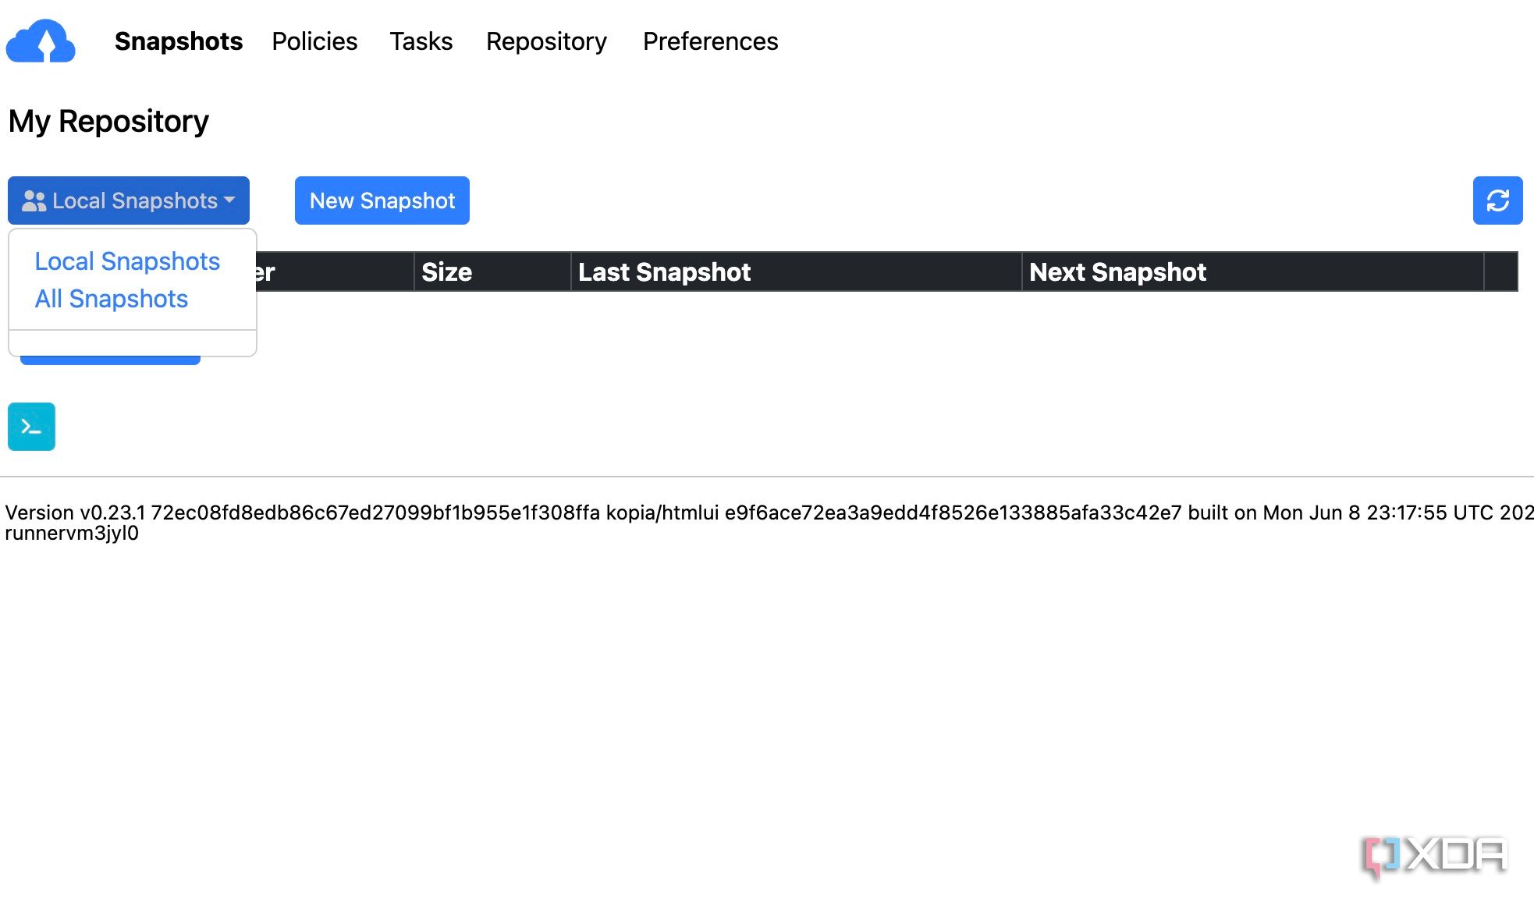The width and height of the screenshot is (1534, 908).
Task: Choose Local Snapshots in dropdown menu
Action: click(x=127, y=261)
